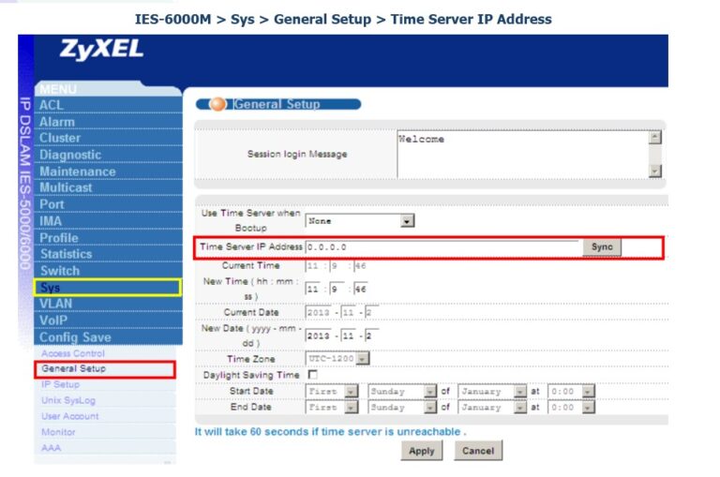This screenshot has width=720, height=477.
Task: Open the End Date weekday dropdown
Action: tap(402, 408)
